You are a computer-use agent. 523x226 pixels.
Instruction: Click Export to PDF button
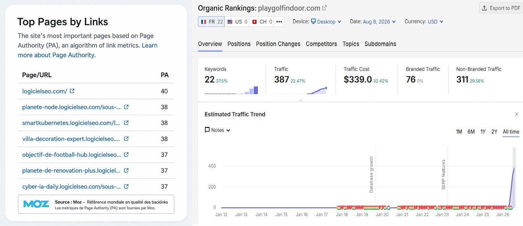501,8
